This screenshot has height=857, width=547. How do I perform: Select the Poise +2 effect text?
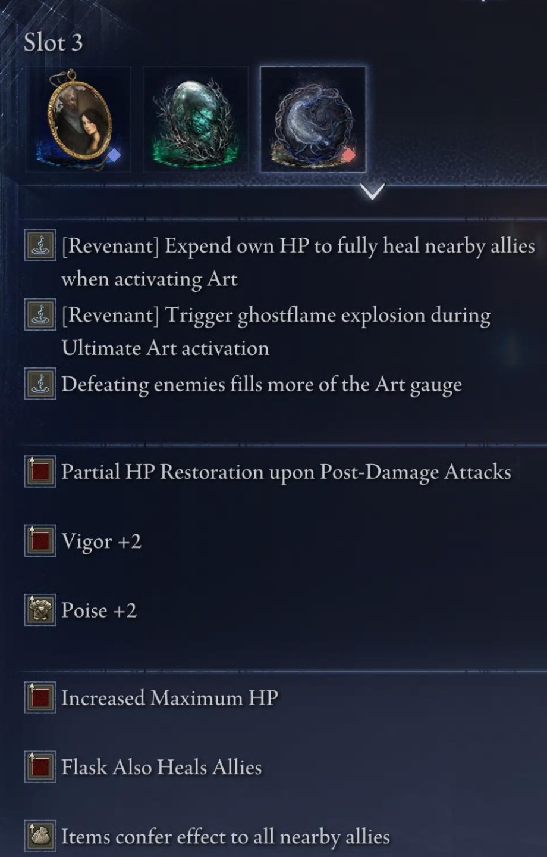point(99,610)
